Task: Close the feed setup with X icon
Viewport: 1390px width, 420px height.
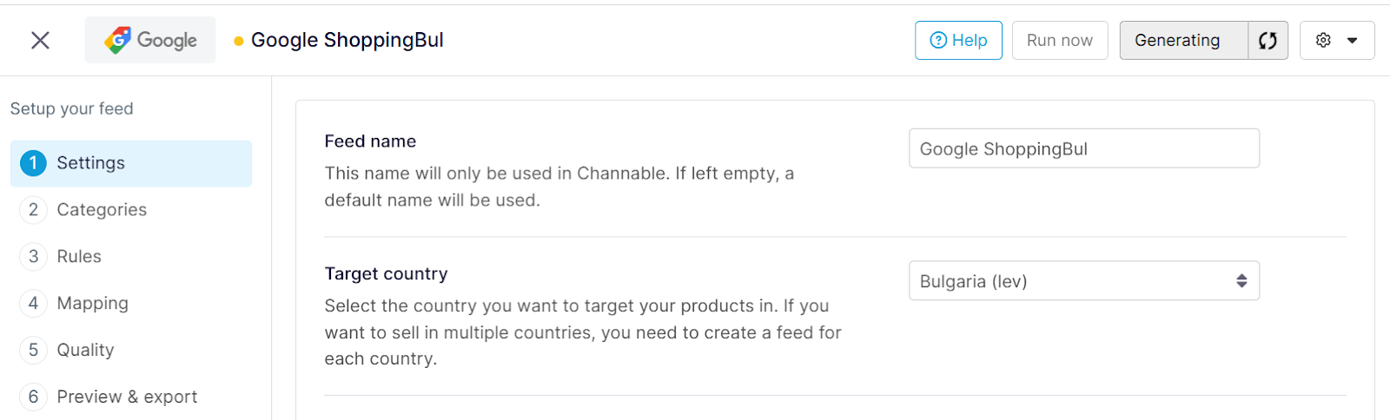Action: [40, 40]
